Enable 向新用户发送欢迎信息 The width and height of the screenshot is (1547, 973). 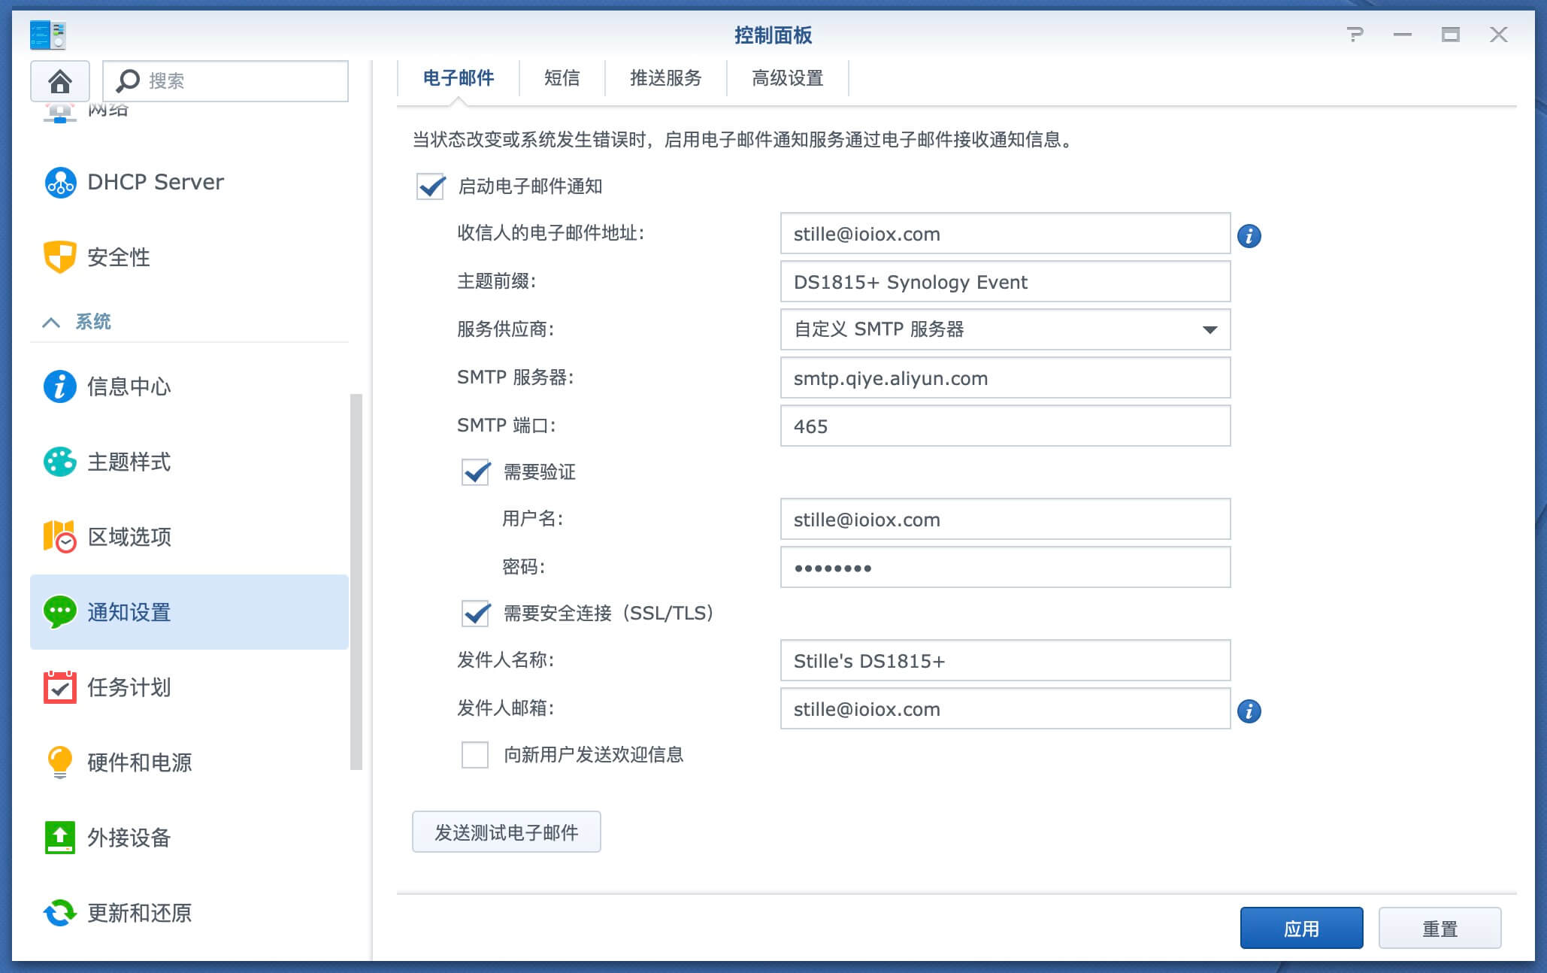click(474, 755)
